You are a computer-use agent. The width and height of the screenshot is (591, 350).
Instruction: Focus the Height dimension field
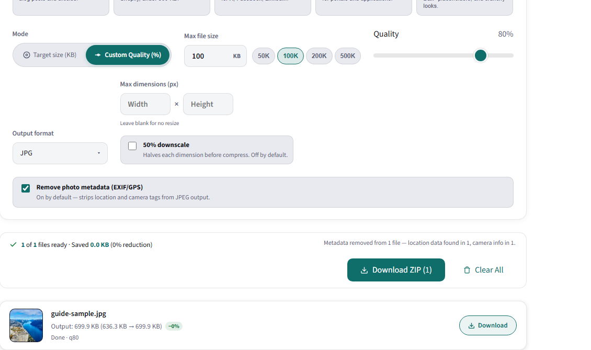coord(208,104)
